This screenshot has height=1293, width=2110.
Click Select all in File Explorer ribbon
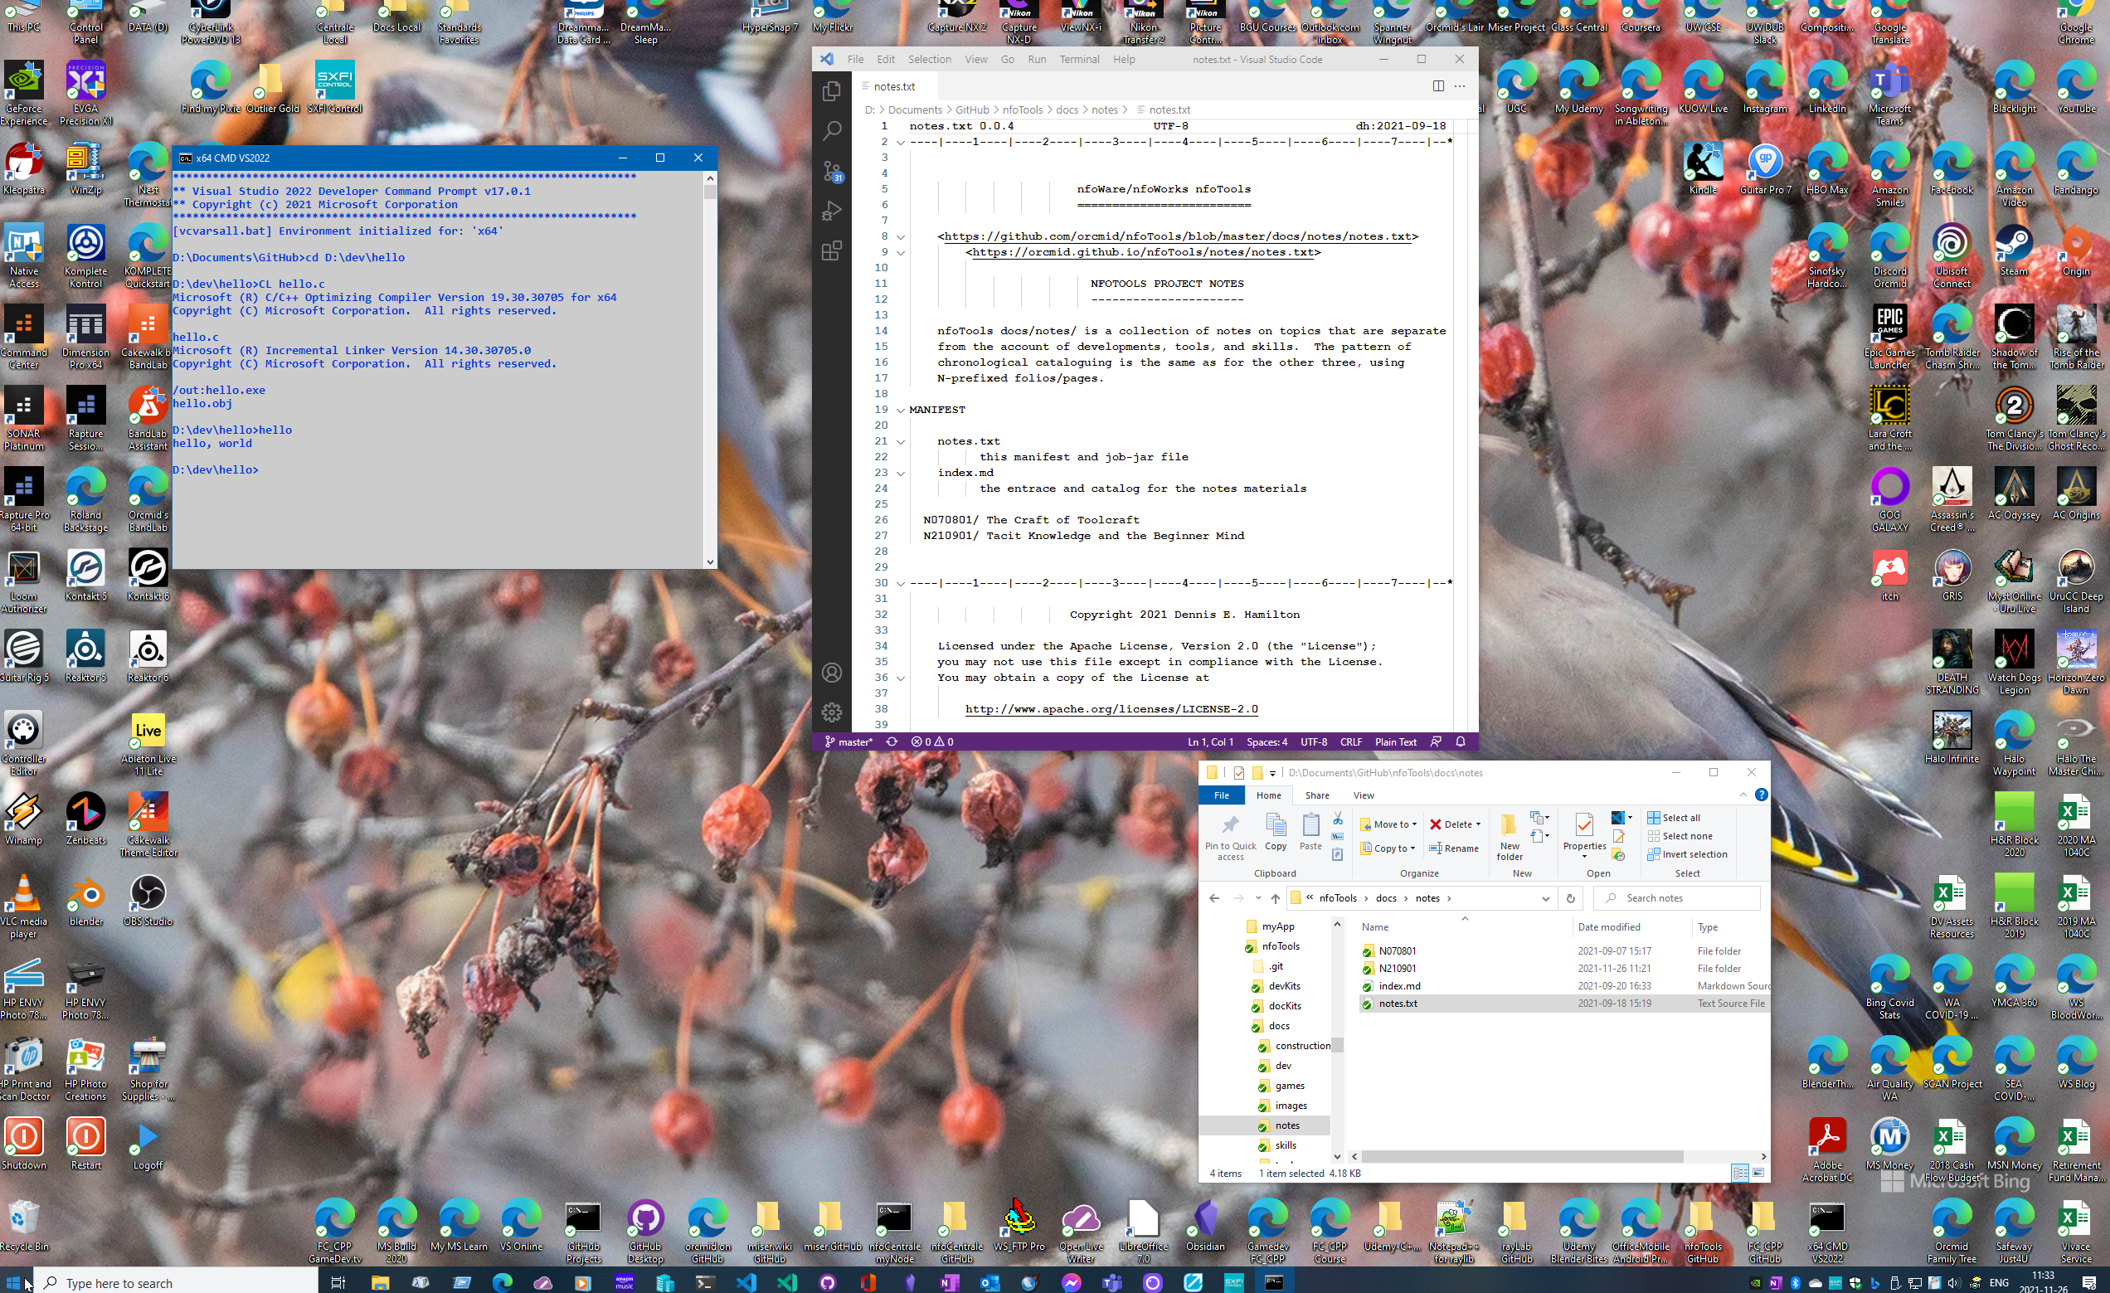tap(1674, 818)
